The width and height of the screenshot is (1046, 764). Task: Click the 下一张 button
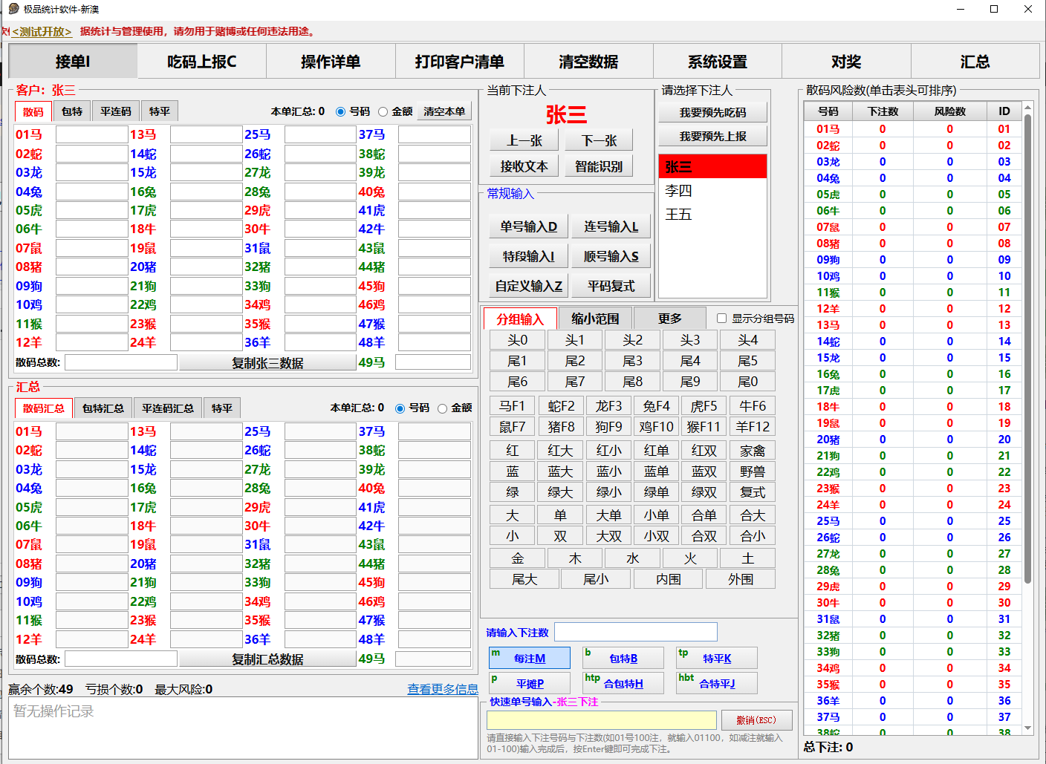coord(599,140)
